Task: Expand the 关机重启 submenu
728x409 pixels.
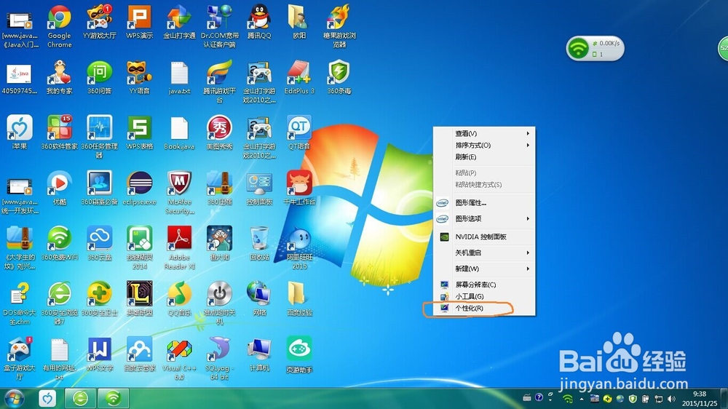Action: coord(484,253)
